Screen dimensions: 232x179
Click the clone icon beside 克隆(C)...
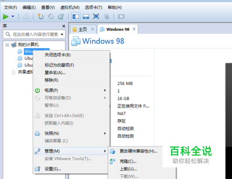click(x=112, y=161)
